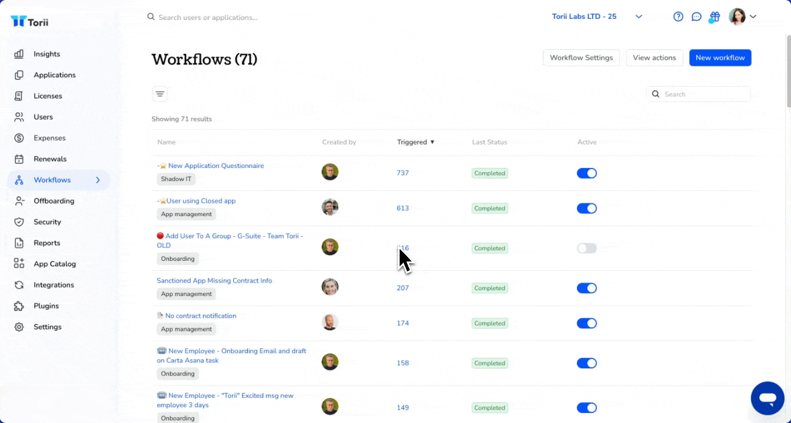This screenshot has width=791, height=423.
Task: Click the Licenses sidebar icon
Action: coord(19,96)
